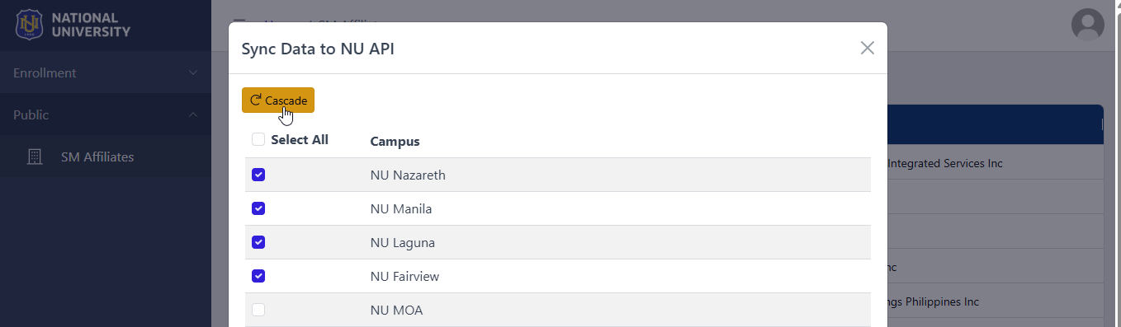Screen dimensions: 1121x327
Task: Select the NU Fairview campus row
Action: [558, 276]
